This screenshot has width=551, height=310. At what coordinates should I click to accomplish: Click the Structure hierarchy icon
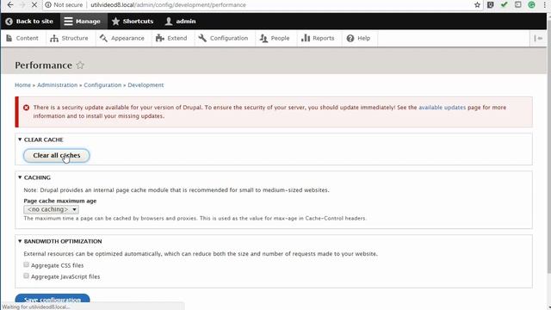click(54, 38)
